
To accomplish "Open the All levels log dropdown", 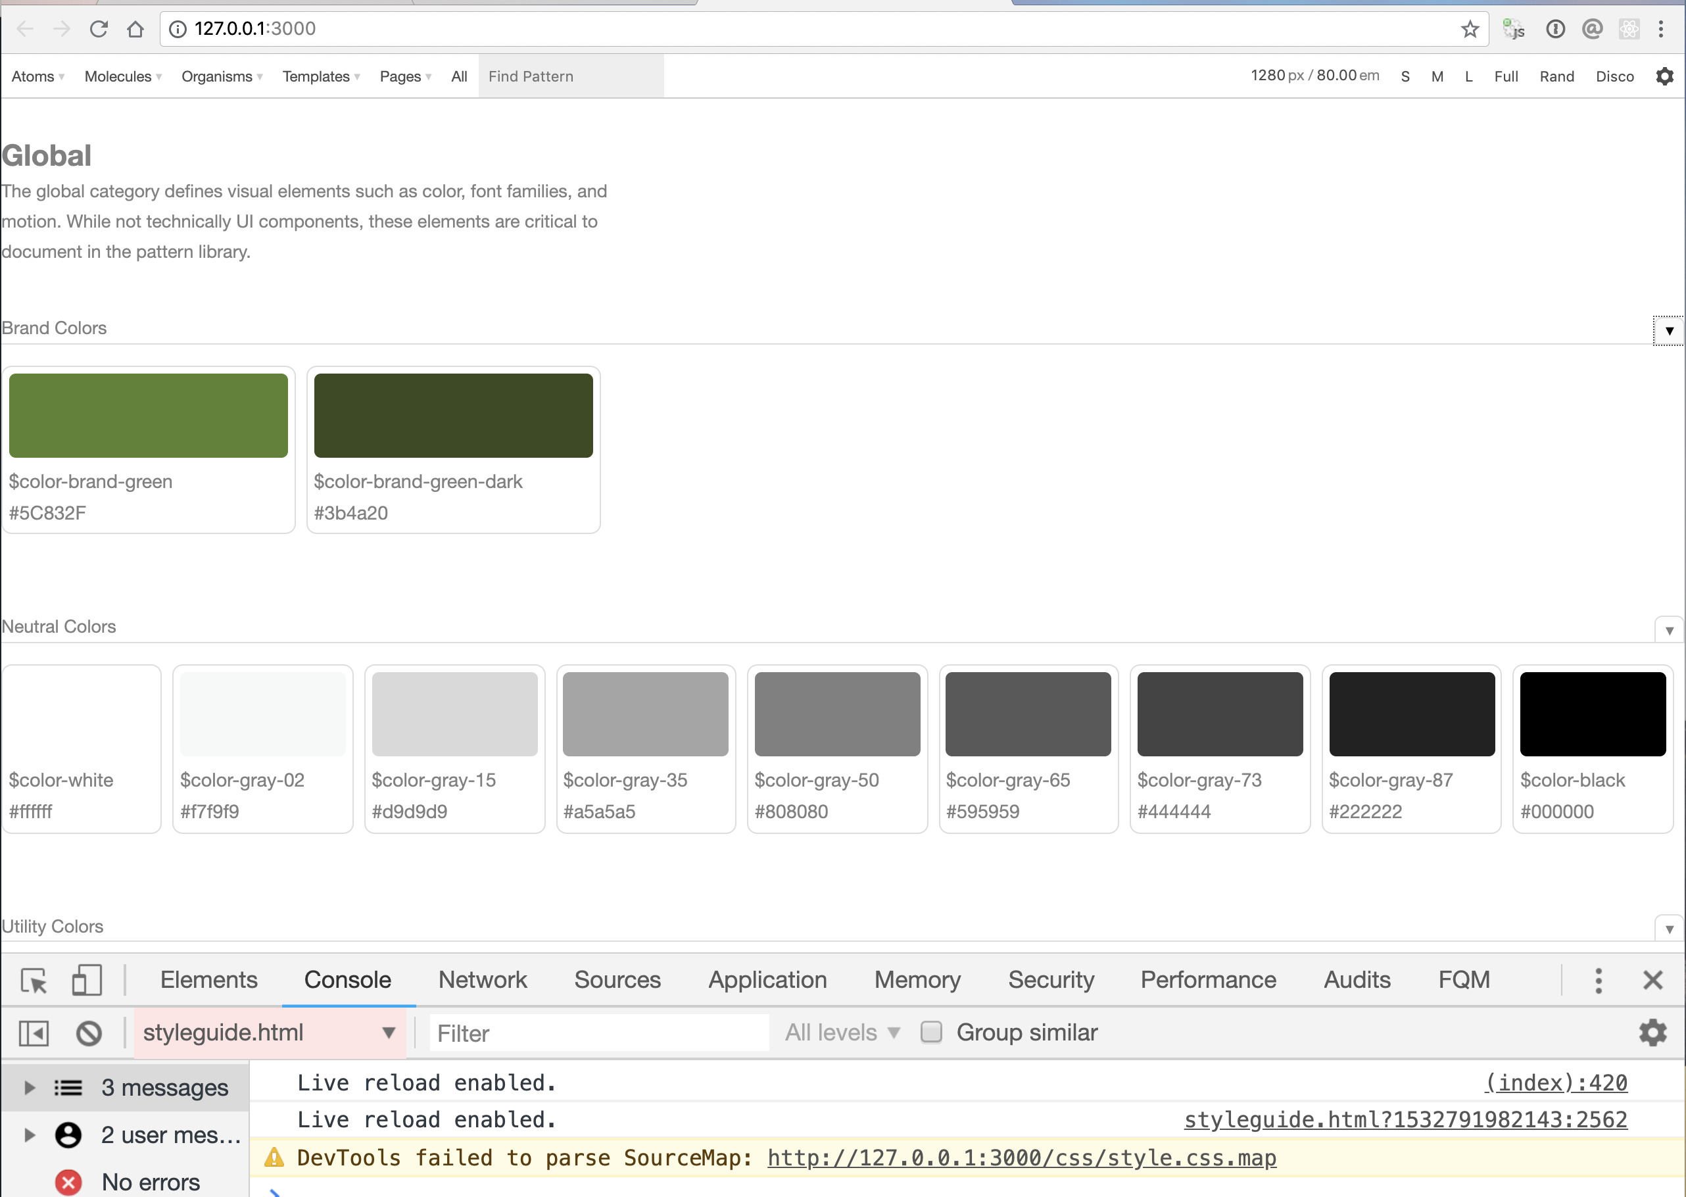I will click(x=842, y=1033).
